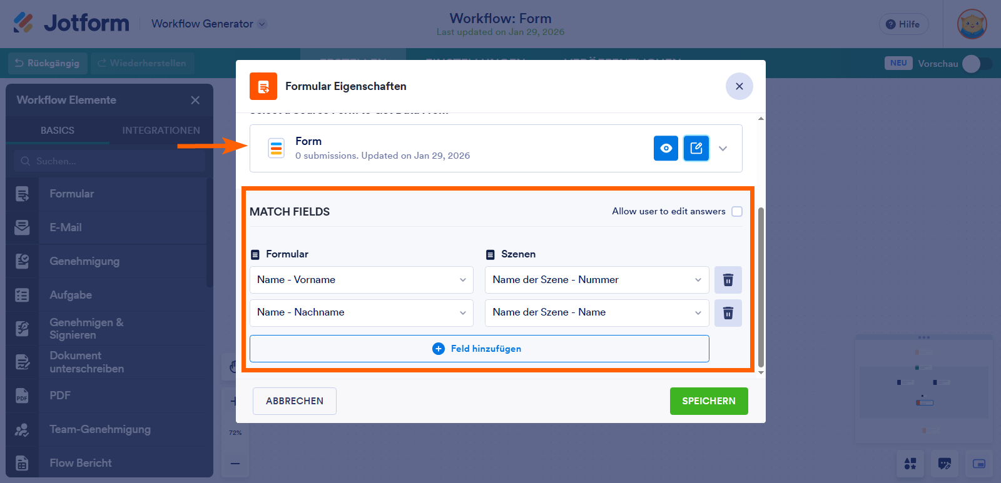
Task: Close the Formular Eigenschaften dialog
Action: tap(739, 86)
